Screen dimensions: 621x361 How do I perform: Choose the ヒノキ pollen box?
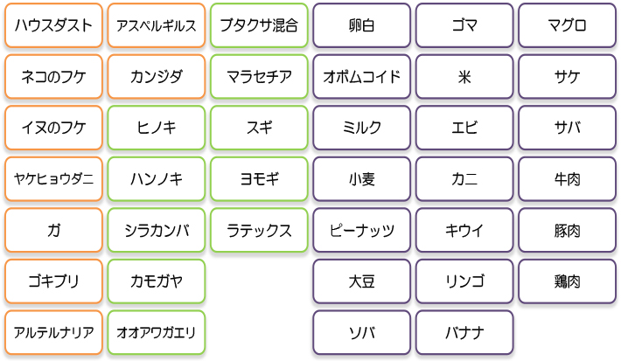click(156, 128)
